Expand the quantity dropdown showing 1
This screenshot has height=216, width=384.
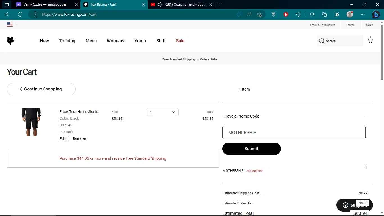[x=162, y=112]
